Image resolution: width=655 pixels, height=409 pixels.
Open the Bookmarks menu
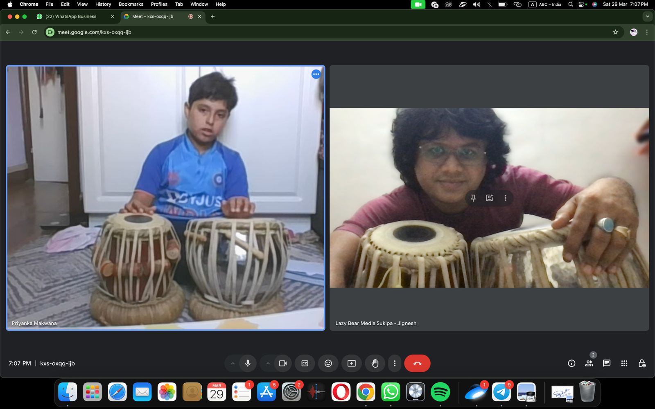[131, 4]
